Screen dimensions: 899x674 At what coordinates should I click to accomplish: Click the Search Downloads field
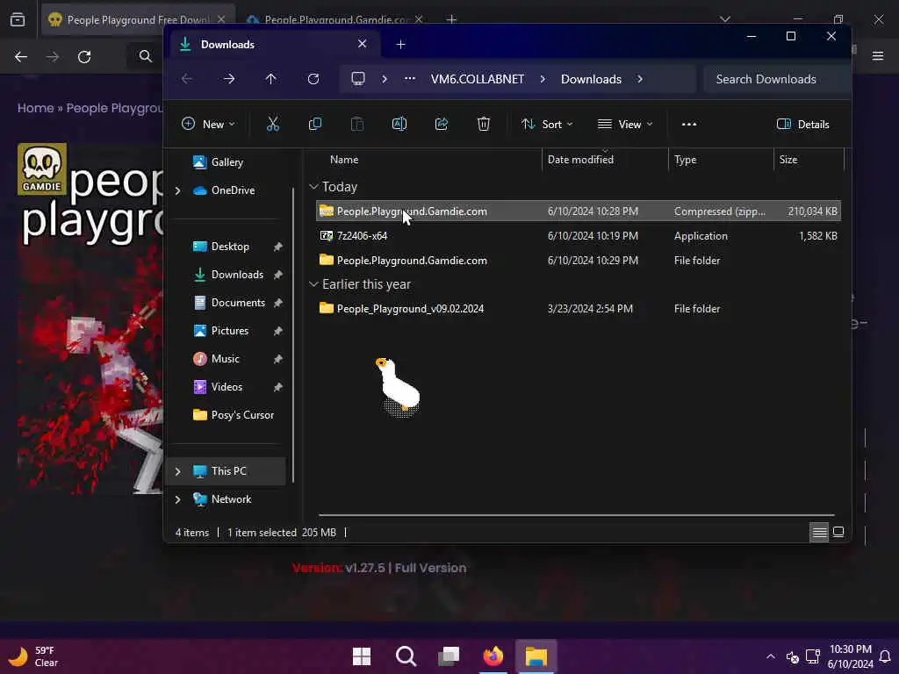tap(776, 79)
